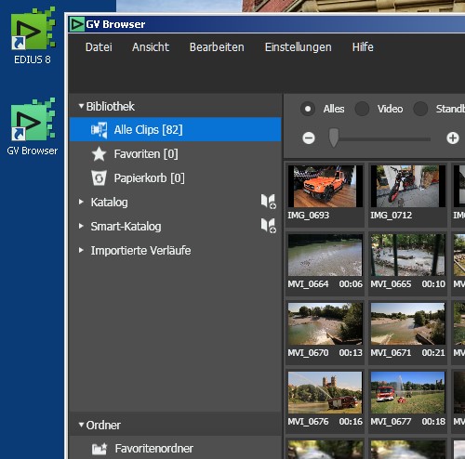The width and height of the screenshot is (465, 459).
Task: Select the Alles filter radio button
Action: pyautogui.click(x=308, y=109)
